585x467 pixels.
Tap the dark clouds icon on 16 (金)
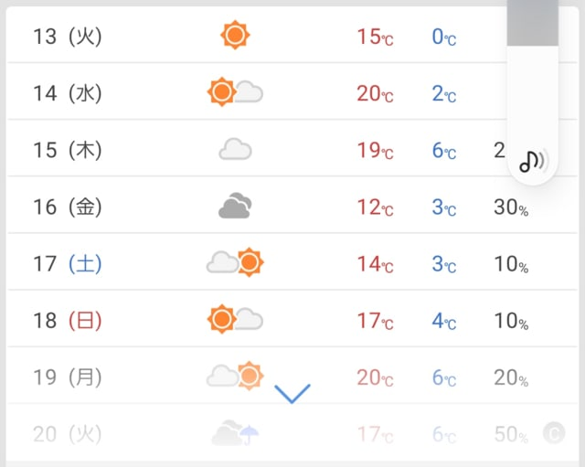pyautogui.click(x=235, y=205)
